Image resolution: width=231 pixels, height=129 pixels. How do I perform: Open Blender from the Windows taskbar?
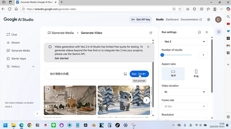click(94, 125)
